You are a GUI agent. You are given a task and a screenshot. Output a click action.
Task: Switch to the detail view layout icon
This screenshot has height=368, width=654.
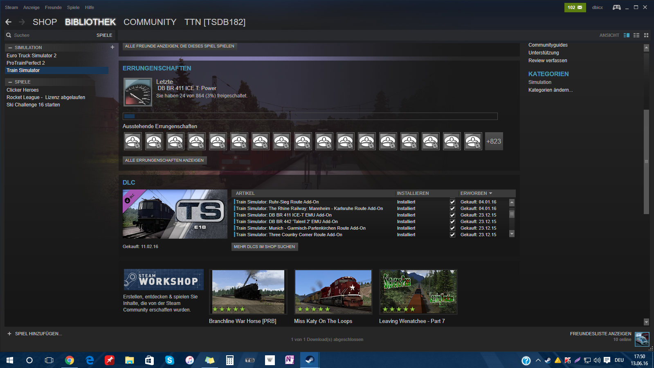coord(627,35)
